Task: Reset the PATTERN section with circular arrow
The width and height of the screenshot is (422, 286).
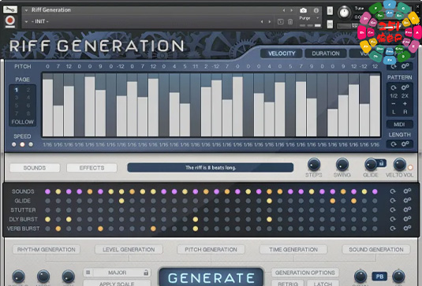Action: click(x=394, y=87)
